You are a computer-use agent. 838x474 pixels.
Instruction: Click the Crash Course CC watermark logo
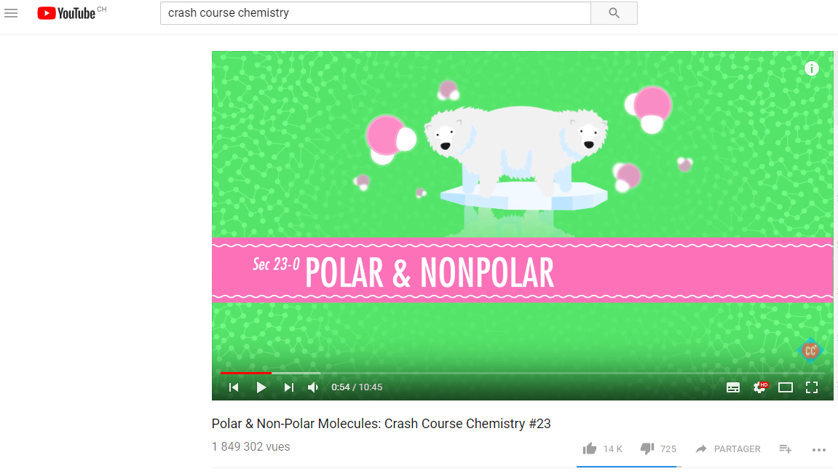click(x=810, y=350)
